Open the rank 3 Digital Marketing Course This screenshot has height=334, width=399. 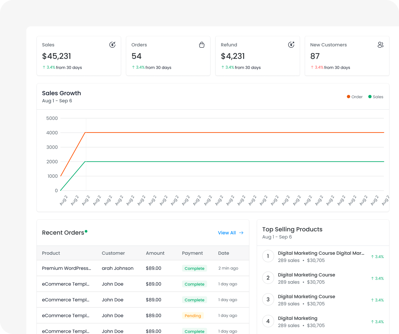click(307, 296)
